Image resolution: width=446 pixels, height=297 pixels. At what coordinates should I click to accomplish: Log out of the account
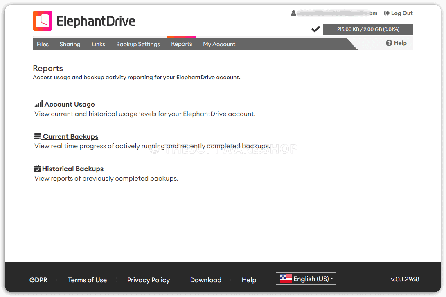398,13
